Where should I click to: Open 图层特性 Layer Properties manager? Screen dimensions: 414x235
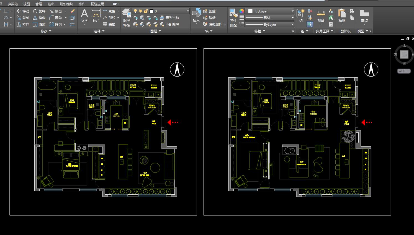pyautogui.click(x=127, y=18)
